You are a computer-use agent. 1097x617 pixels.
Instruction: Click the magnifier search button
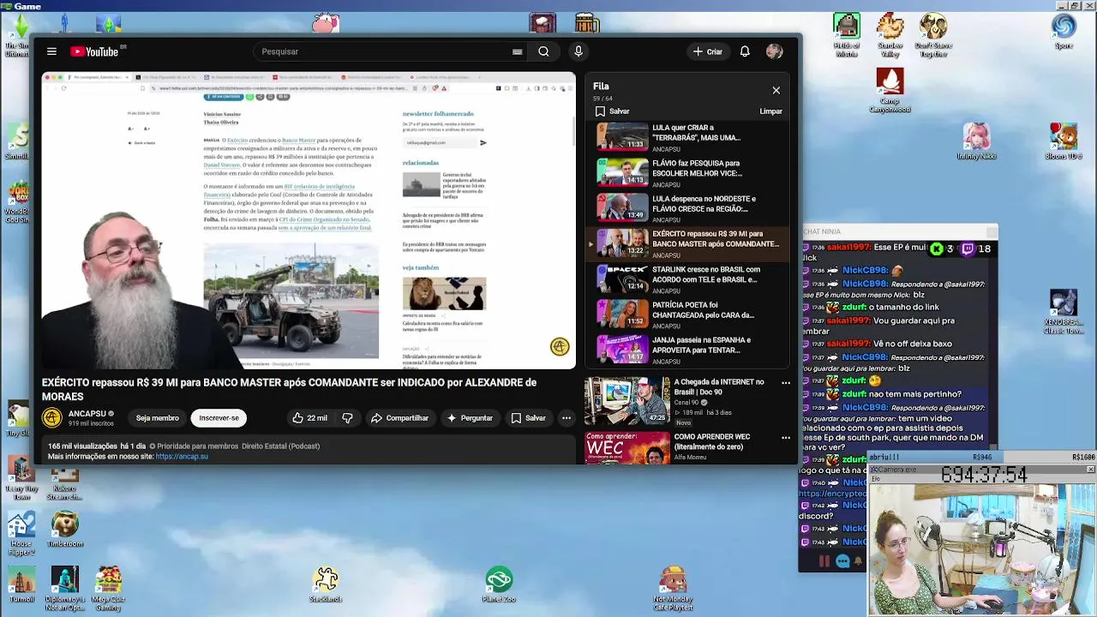tap(543, 51)
